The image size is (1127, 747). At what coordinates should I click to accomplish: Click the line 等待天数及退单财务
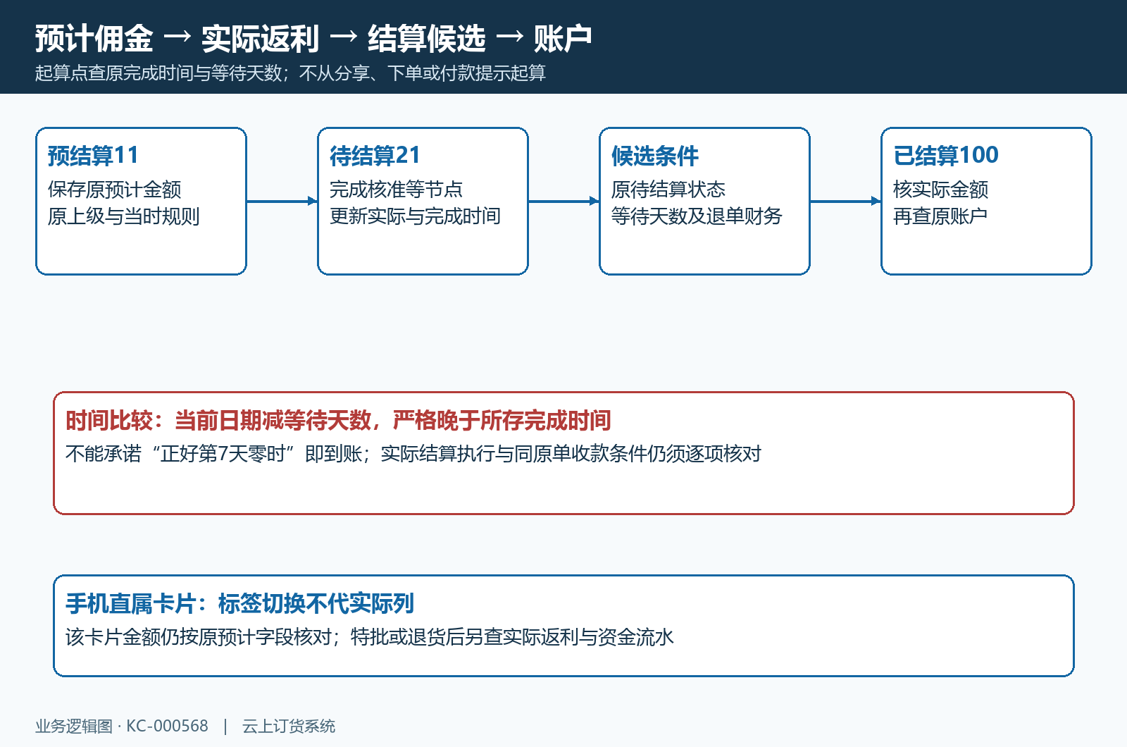click(697, 216)
